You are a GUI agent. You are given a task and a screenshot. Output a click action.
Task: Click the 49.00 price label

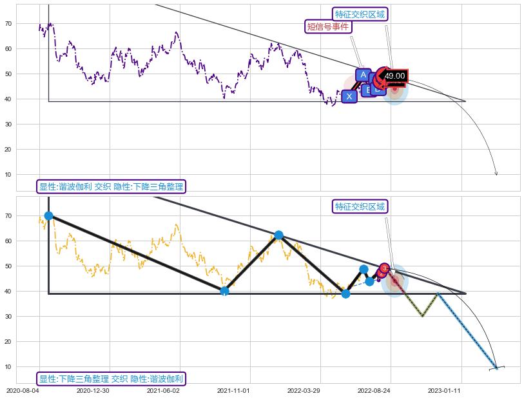[x=394, y=76]
